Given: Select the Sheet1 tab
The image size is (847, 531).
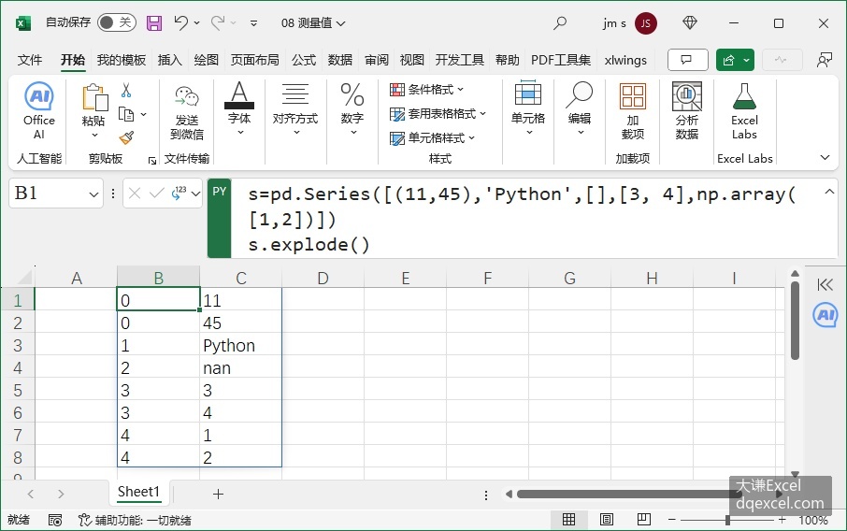Looking at the screenshot, I should coord(138,492).
